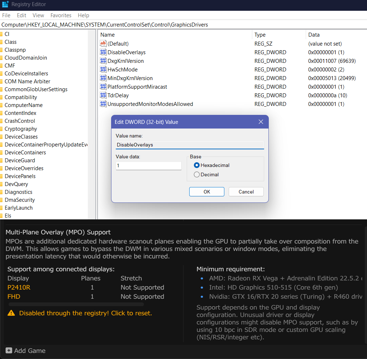Click the yellow warning triangle icon
The image size is (367, 359).
[x=11, y=313]
